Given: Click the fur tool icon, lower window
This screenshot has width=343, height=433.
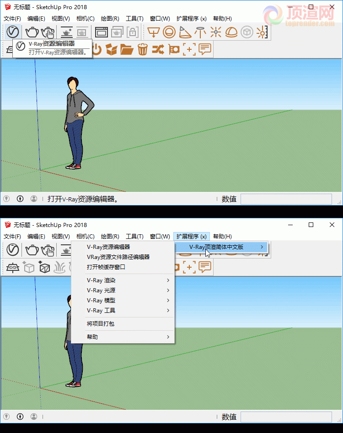Looking at the screenshot, I should pyautogui.click(x=59, y=267).
